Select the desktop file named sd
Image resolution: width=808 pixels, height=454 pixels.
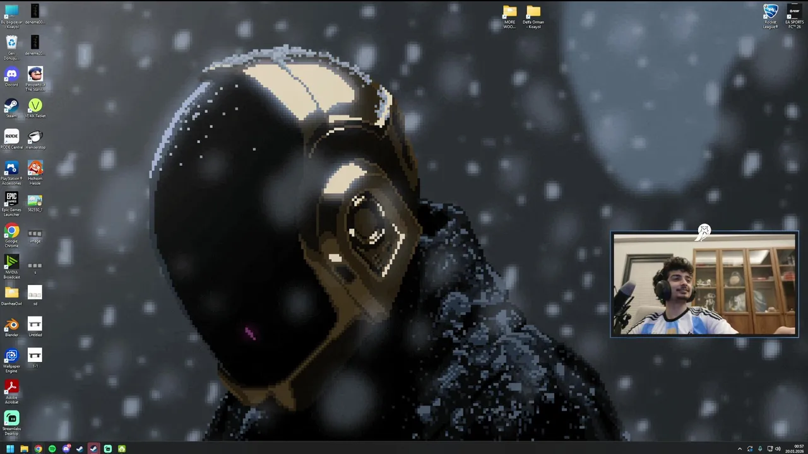coord(35,296)
